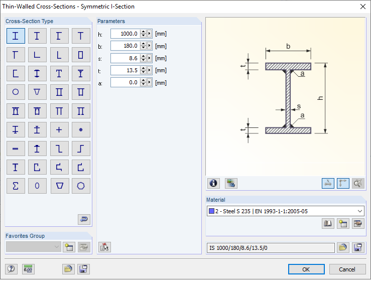Toggle the axes display button under preview

pos(343,183)
